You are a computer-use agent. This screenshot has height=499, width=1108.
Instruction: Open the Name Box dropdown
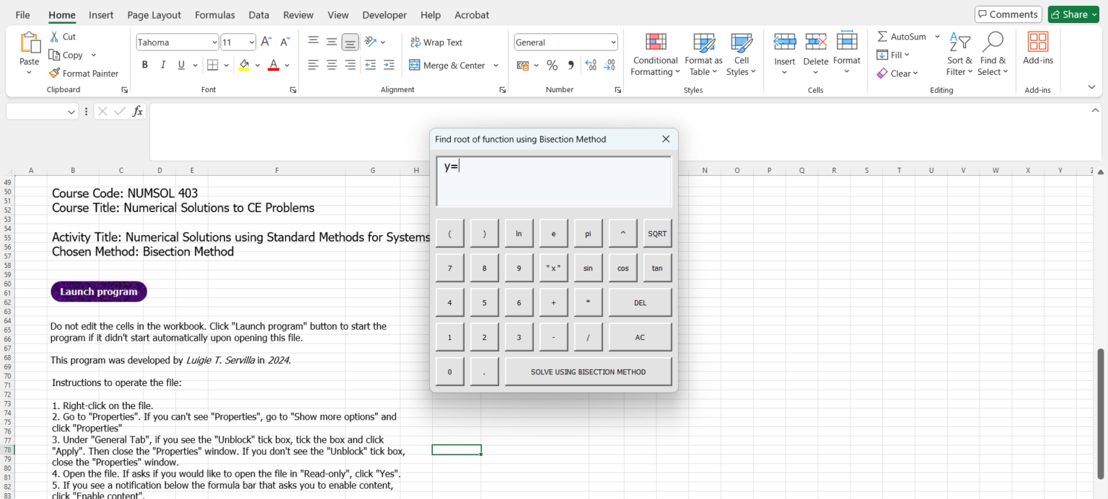coord(71,112)
